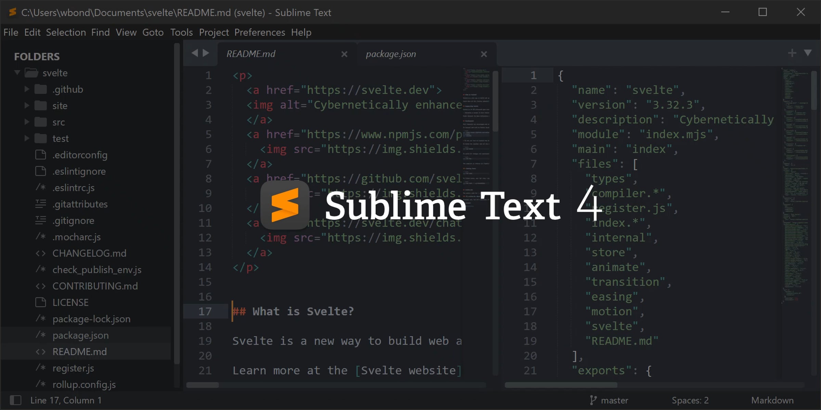Viewport: 821px width, 410px height.
Task: Click the package.json minimap
Action: [x=796, y=184]
